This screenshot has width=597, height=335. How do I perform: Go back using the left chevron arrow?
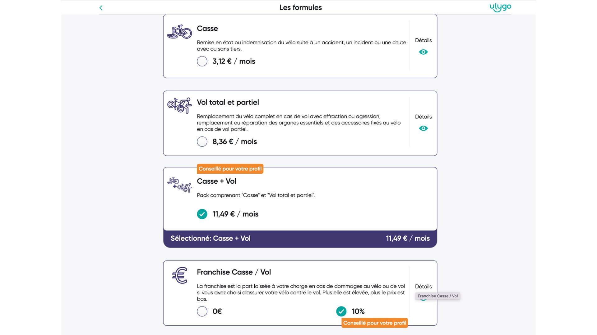click(101, 8)
